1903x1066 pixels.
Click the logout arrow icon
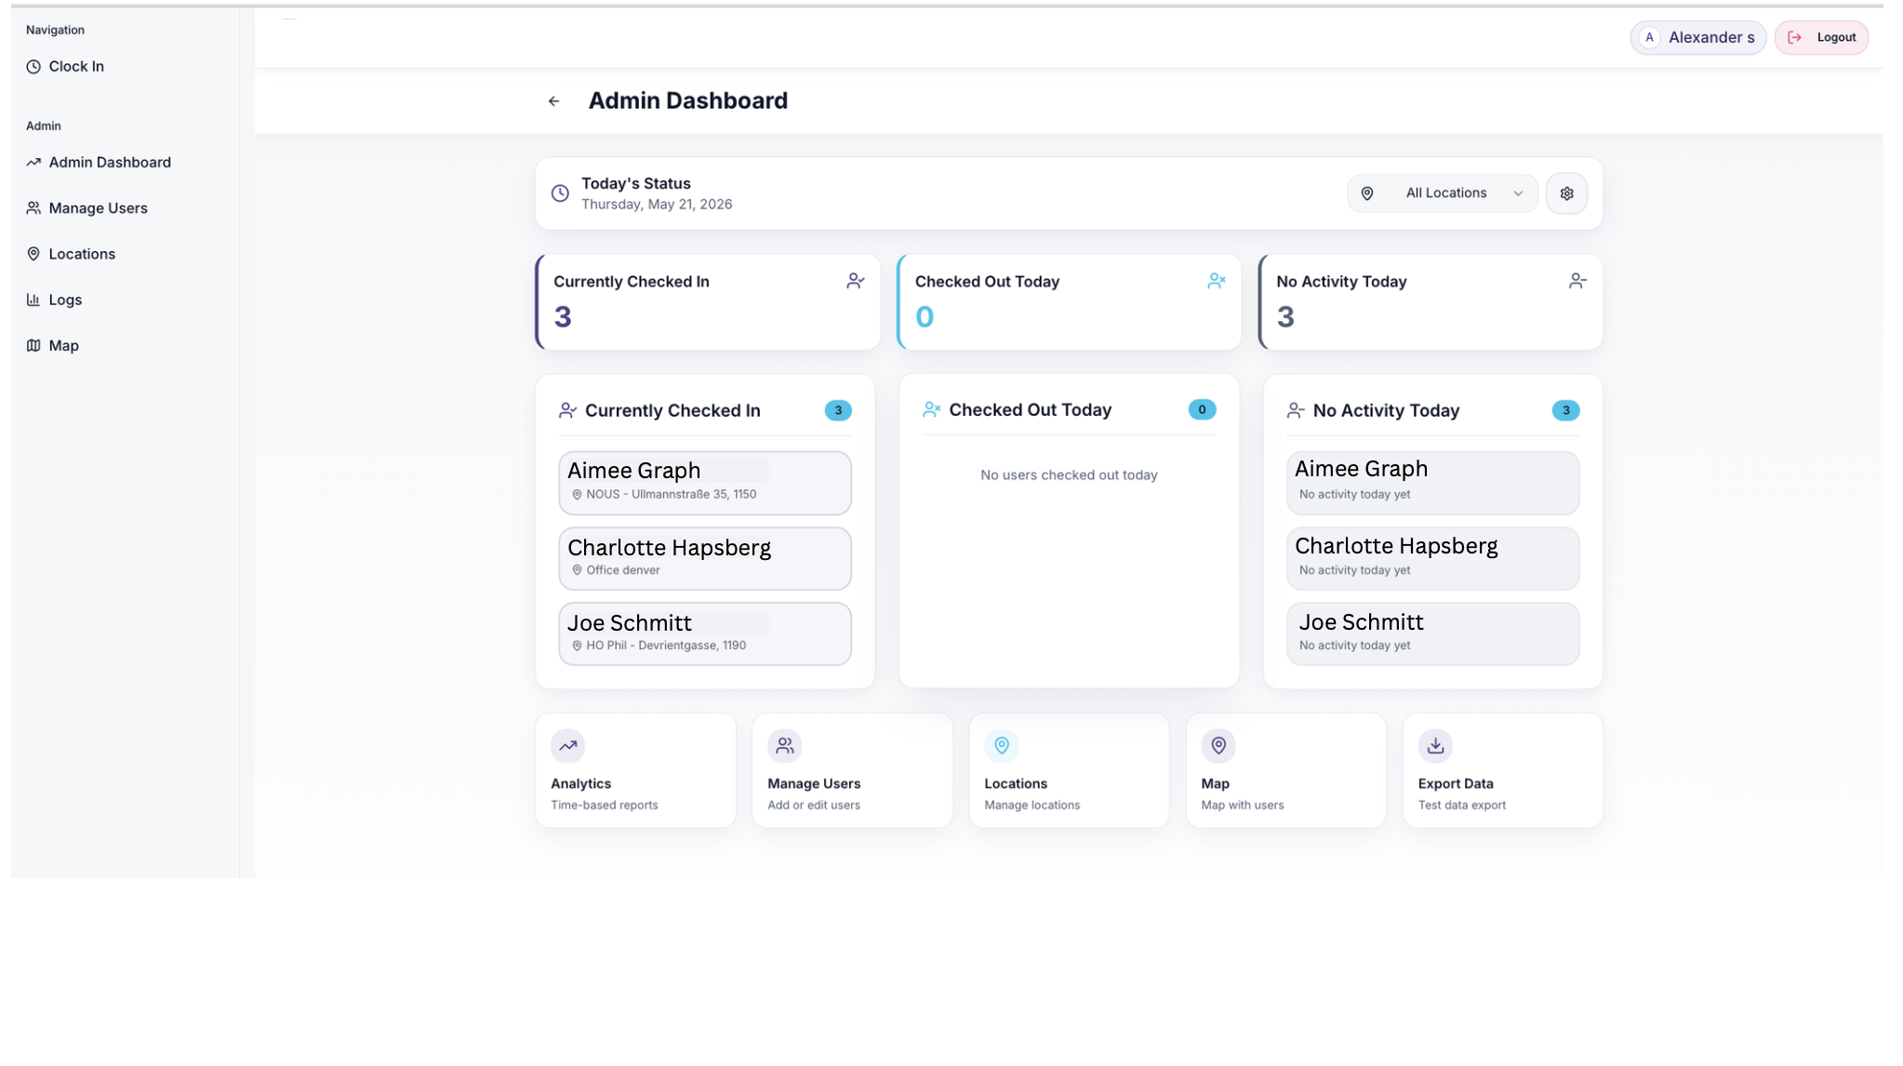(x=1795, y=38)
